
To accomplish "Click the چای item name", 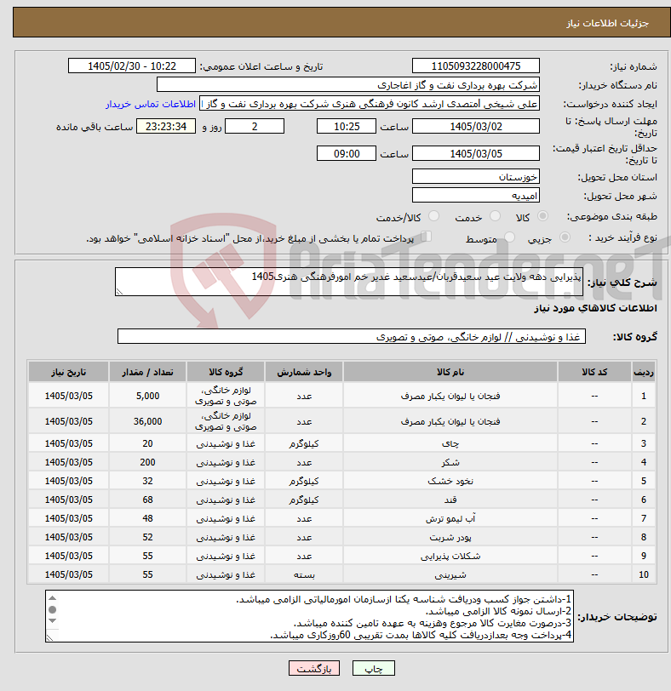I will pyautogui.click(x=450, y=443).
